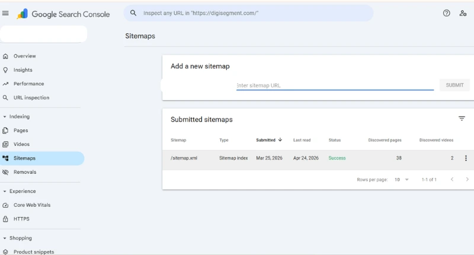Open the user settings icon
The image size is (474, 255).
tap(463, 13)
